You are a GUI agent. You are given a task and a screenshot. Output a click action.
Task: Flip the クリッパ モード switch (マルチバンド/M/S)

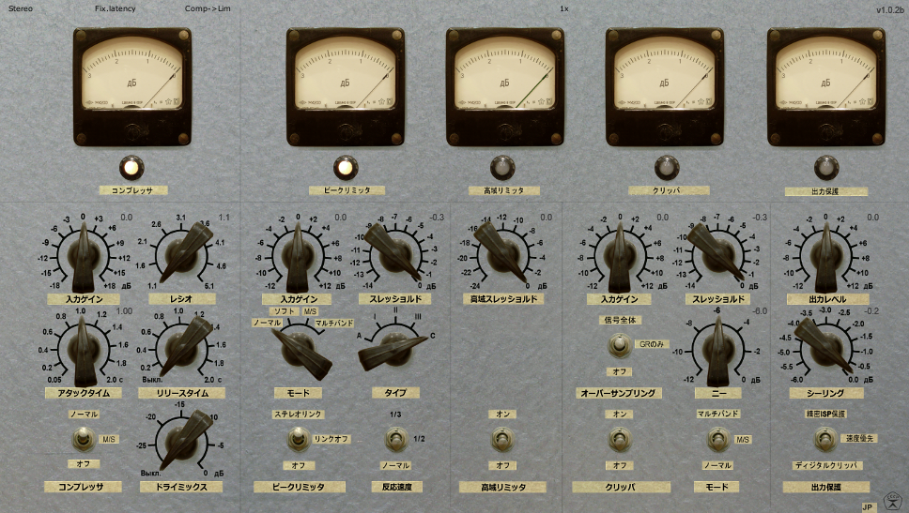point(718,440)
